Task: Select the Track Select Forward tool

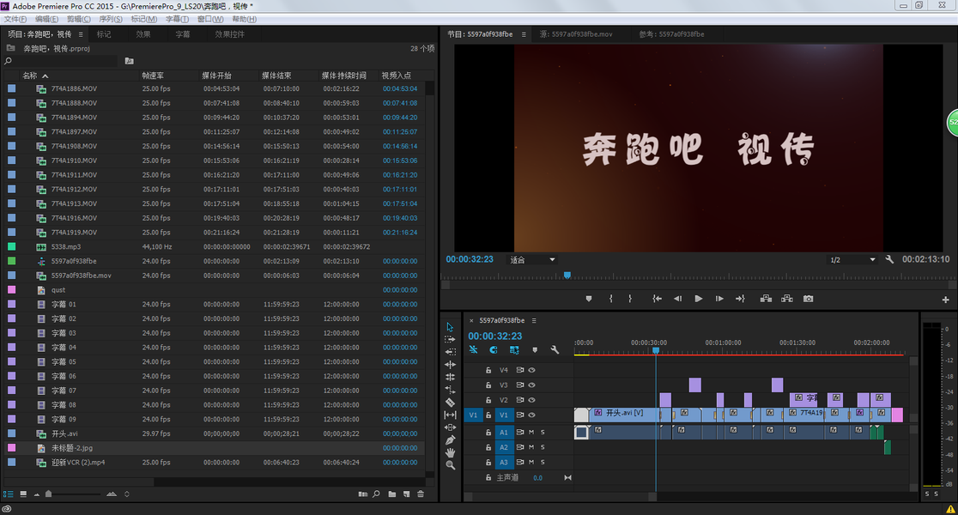Action: (450, 339)
